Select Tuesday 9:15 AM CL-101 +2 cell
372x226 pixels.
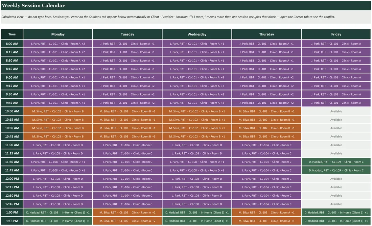(127, 86)
